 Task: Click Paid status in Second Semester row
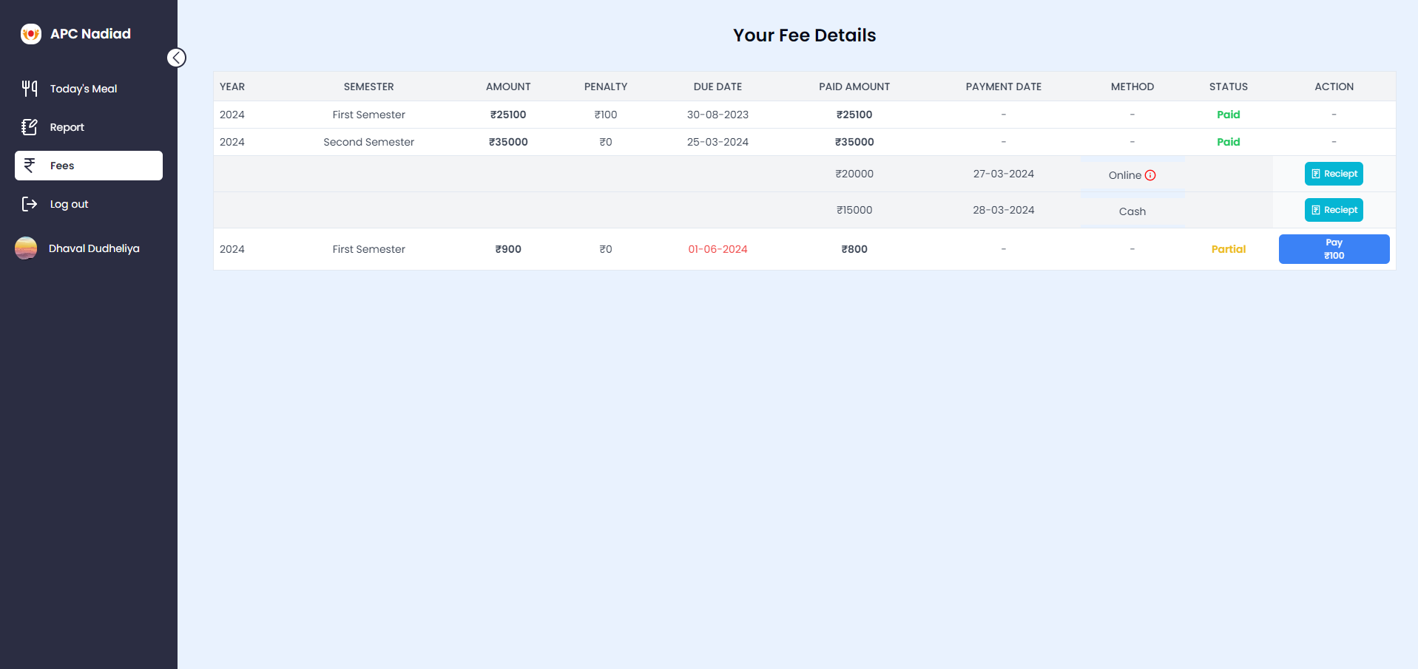[1229, 142]
